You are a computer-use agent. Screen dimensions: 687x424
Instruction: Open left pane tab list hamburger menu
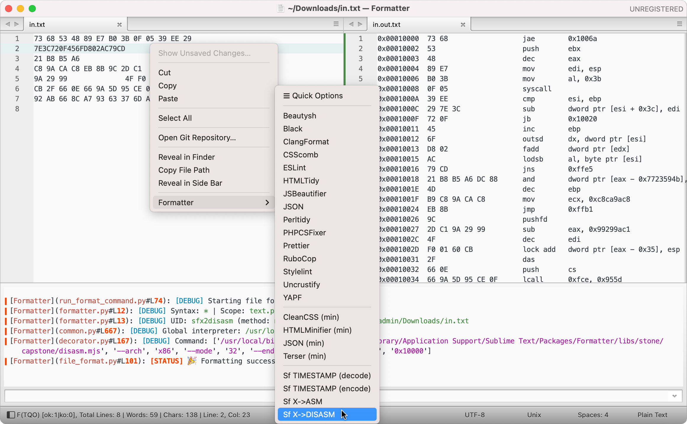coord(336,24)
